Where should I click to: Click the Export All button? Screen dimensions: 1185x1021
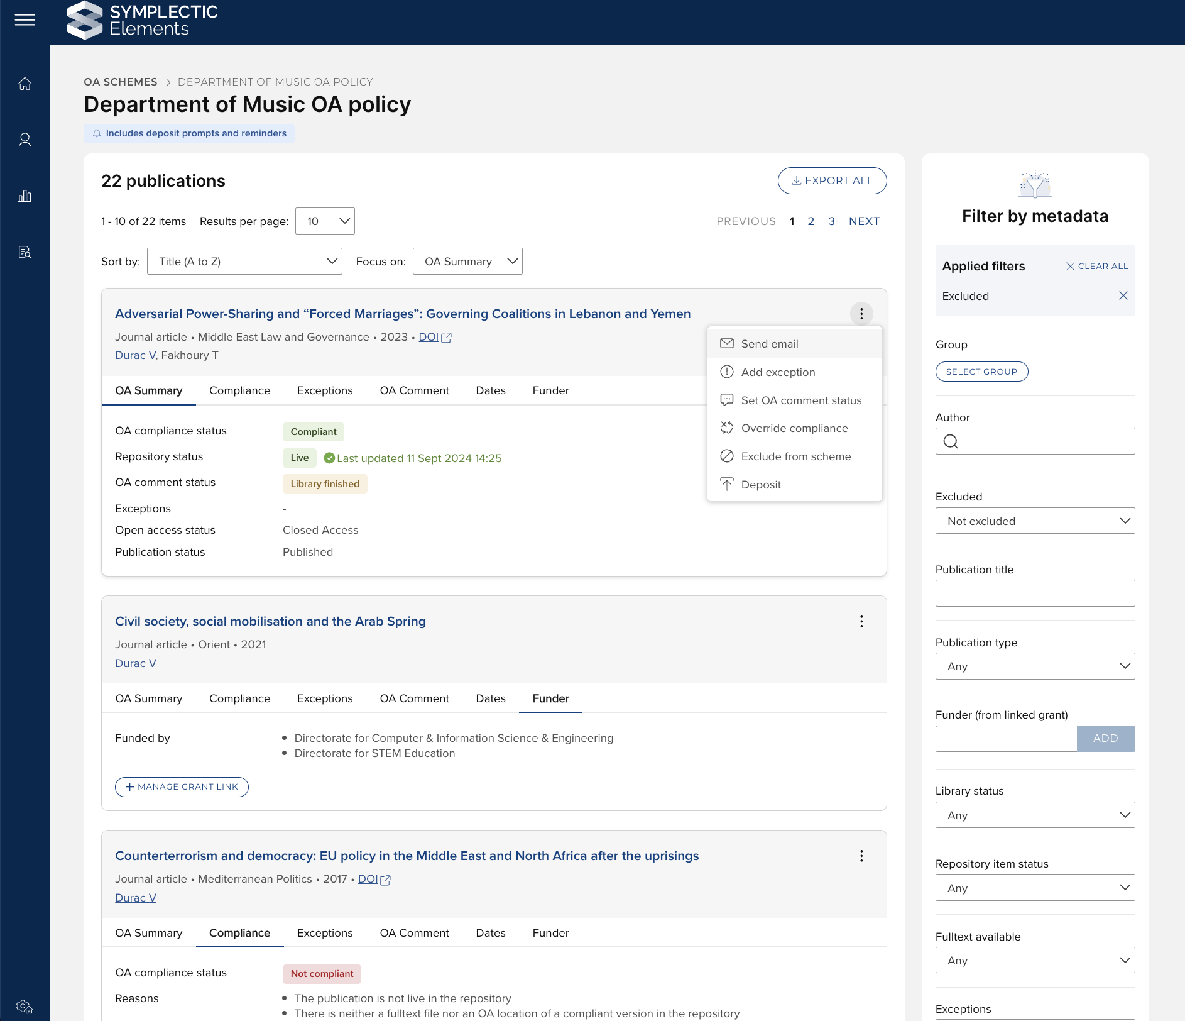click(832, 181)
